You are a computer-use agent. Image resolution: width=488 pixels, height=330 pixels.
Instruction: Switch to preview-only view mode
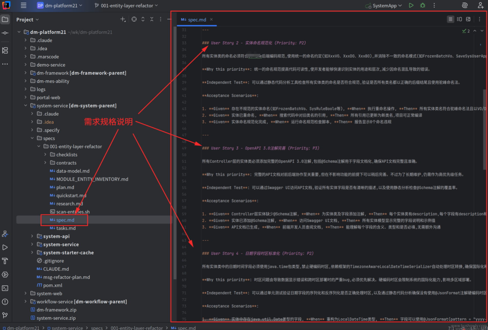(468, 19)
